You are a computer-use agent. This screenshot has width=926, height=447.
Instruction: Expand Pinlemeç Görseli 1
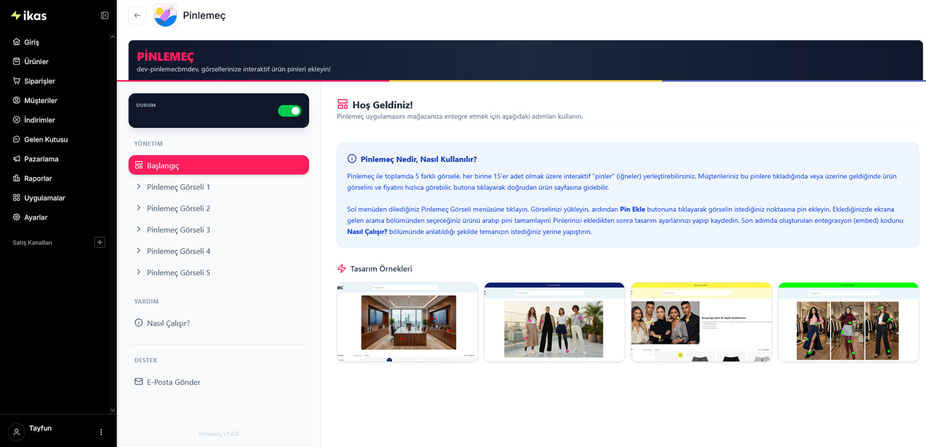[178, 187]
